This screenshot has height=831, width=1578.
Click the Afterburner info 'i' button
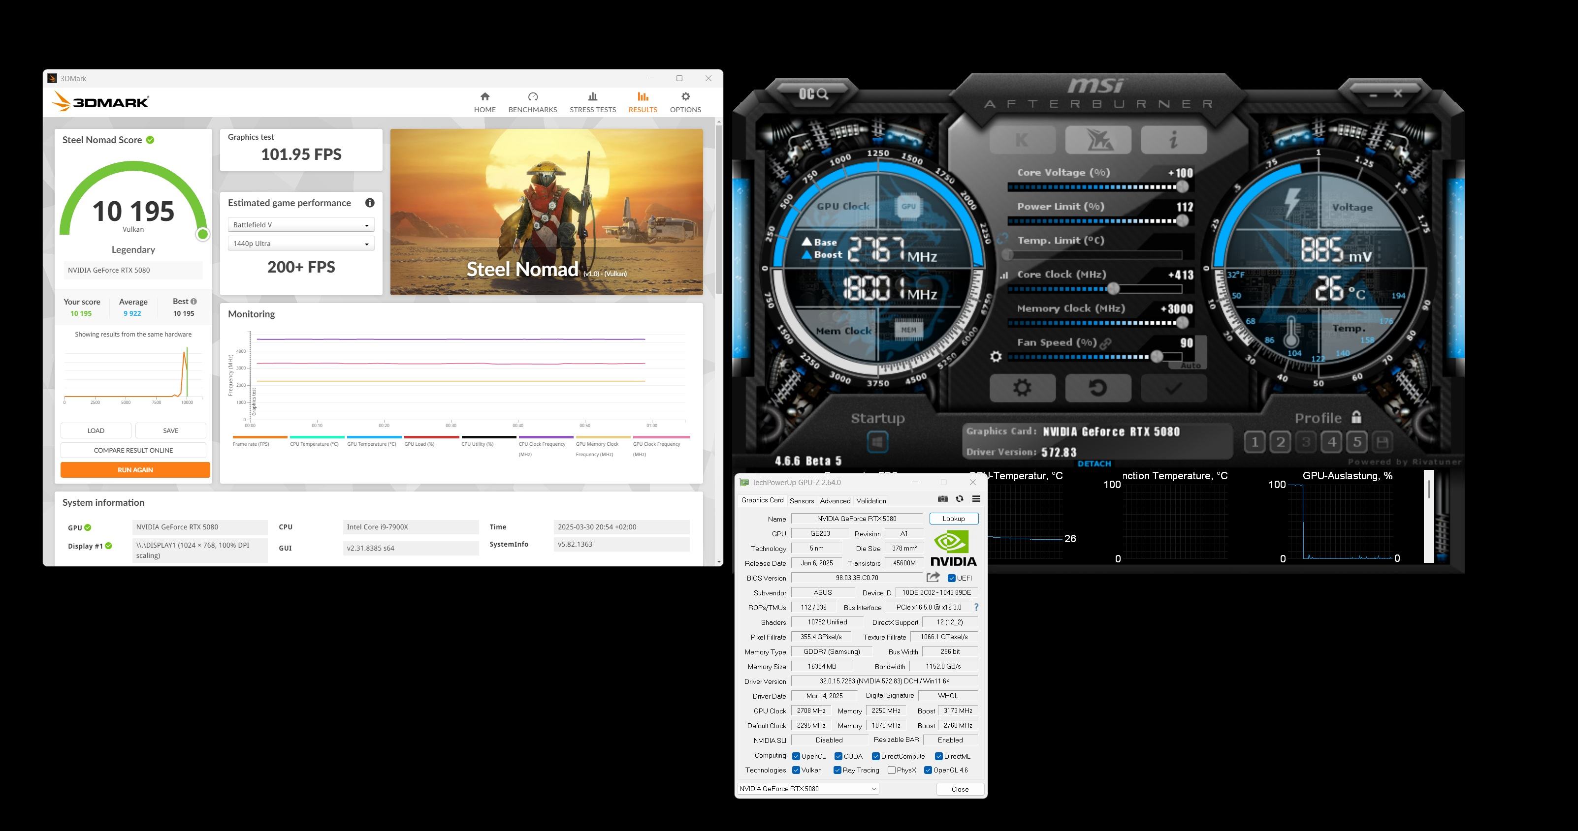pos(1173,140)
